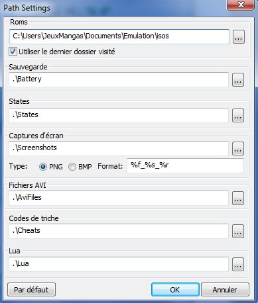
Task: Open the browse button for Codes de triche
Action: (238, 231)
